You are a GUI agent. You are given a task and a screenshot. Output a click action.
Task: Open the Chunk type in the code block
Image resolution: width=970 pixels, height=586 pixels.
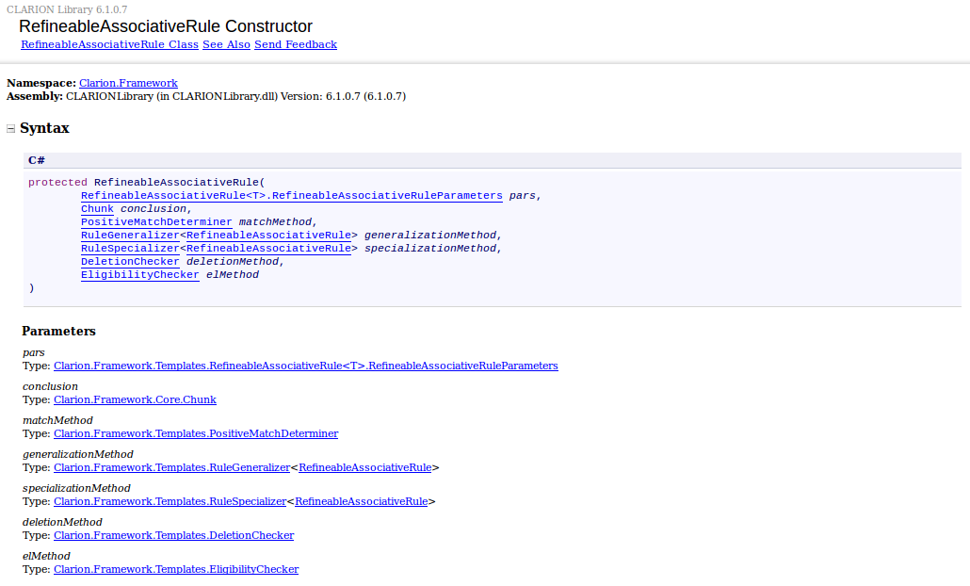click(x=97, y=208)
